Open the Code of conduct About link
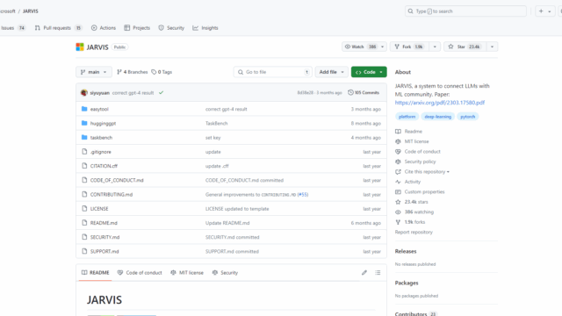562x316 pixels. point(418,152)
